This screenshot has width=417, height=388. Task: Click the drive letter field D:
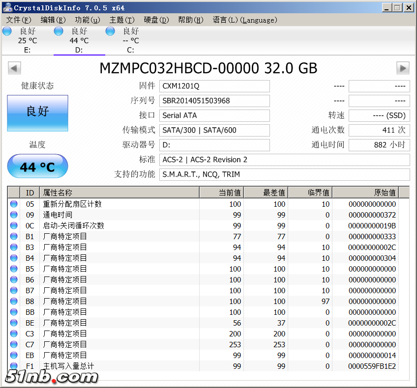(x=214, y=145)
